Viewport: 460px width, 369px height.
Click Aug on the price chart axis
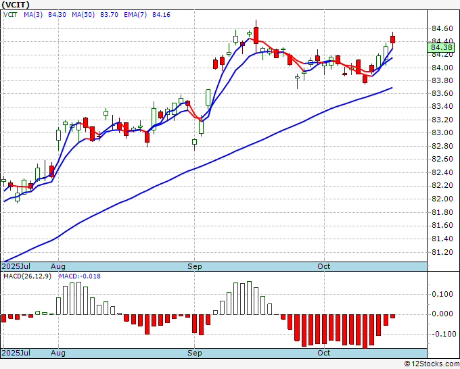coord(57,266)
